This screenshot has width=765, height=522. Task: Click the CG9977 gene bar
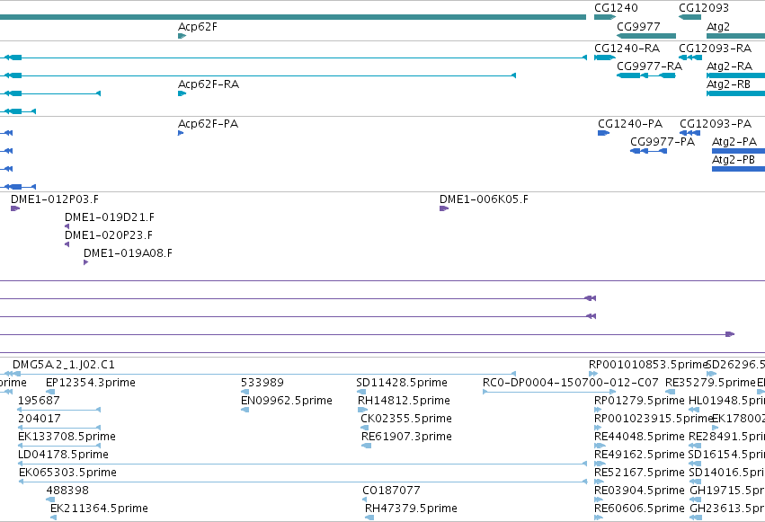[x=646, y=36]
